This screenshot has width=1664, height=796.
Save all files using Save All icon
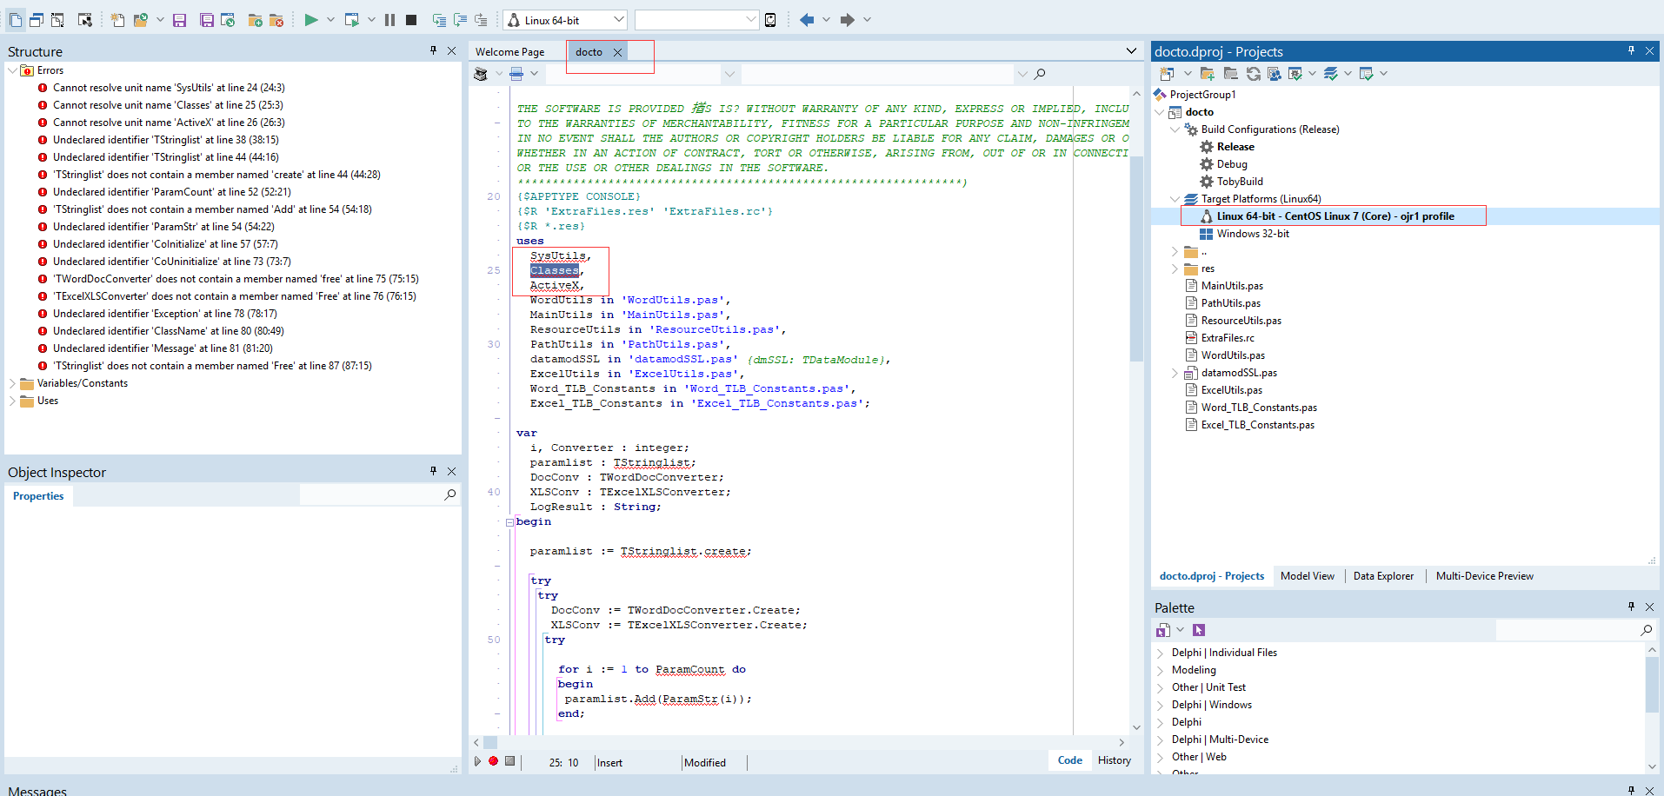(206, 19)
